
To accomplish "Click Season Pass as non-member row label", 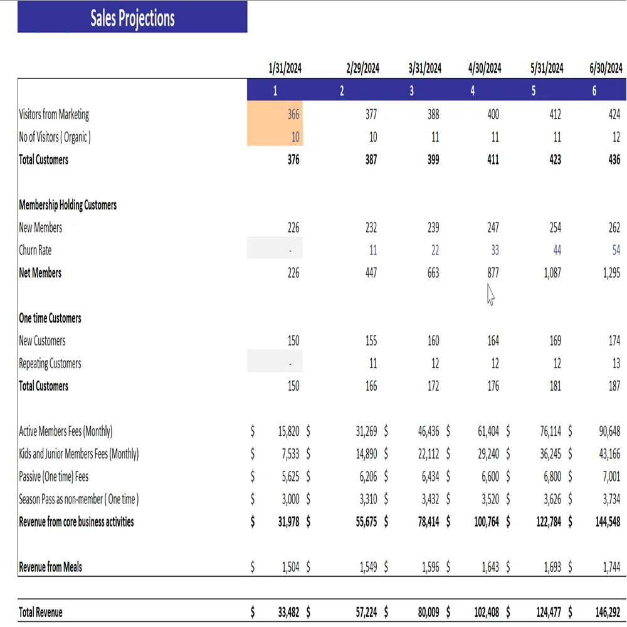I will [79, 499].
